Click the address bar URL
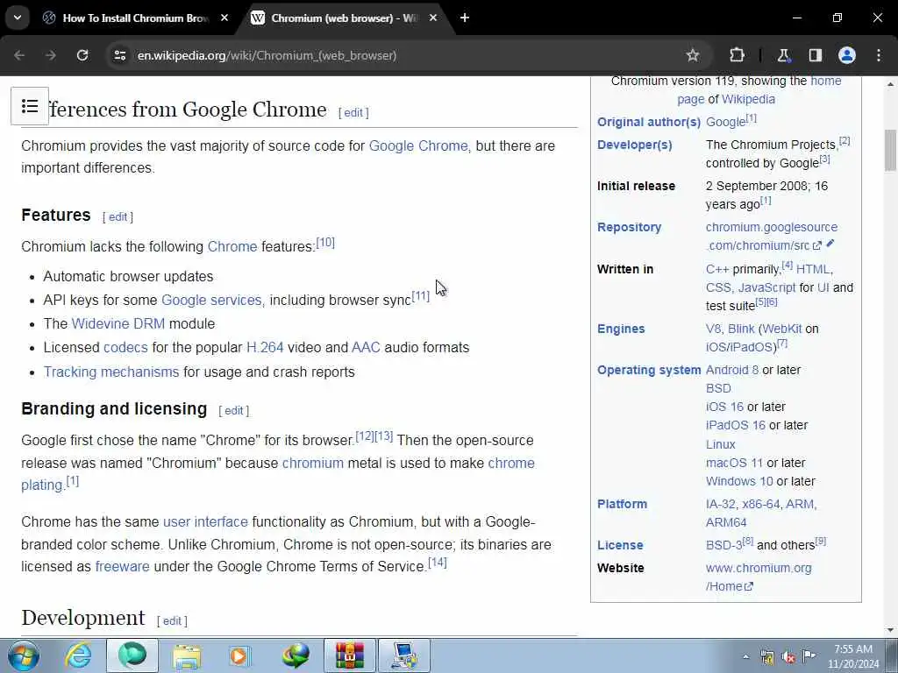Screen dimensions: 898x673 [x=267, y=55]
